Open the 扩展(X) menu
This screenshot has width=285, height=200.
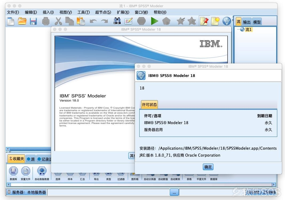123,12
